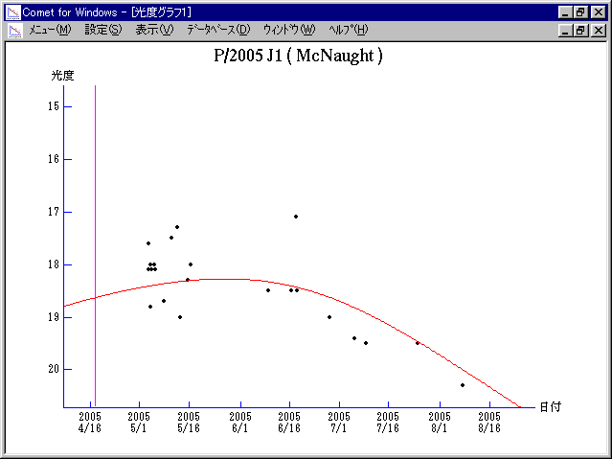Click the outlier data point near magnitude 17
The image size is (612, 459).
coord(296,217)
